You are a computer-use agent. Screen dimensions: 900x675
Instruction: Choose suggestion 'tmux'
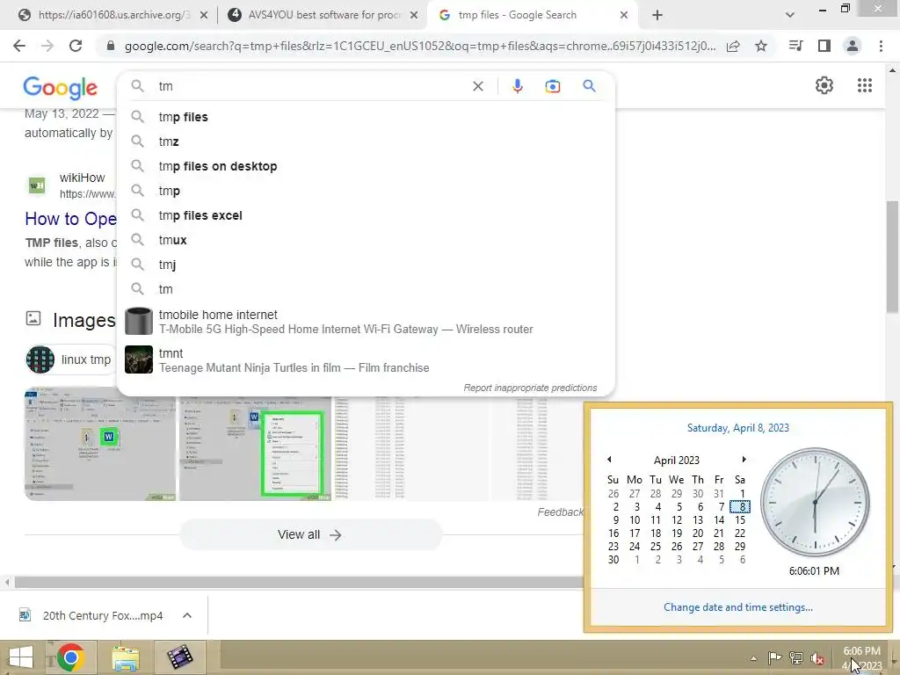tap(366, 240)
